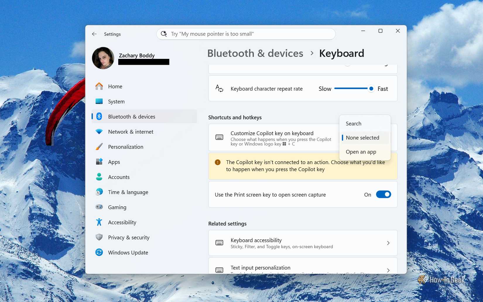Click the Shortcuts and hotkeys heading
The width and height of the screenshot is (483, 302).
tap(235, 117)
